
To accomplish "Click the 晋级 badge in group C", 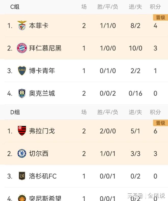I will [160, 17].
